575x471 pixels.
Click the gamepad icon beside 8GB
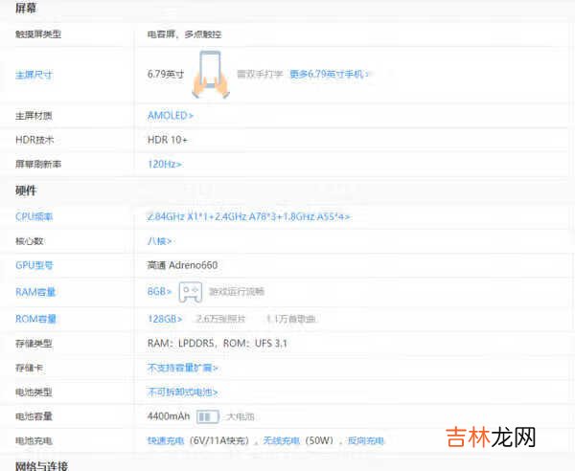[x=192, y=291]
